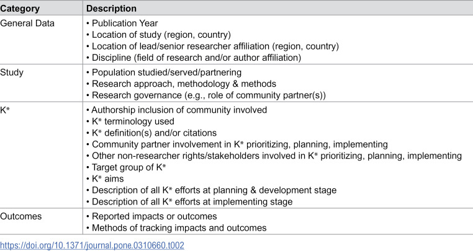Viewport: 473px width, 251px height.
Task: Click Methods of tracking impacts line
Action: 176,228
